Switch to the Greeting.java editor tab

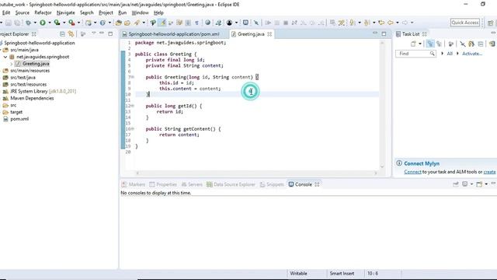tap(251, 34)
